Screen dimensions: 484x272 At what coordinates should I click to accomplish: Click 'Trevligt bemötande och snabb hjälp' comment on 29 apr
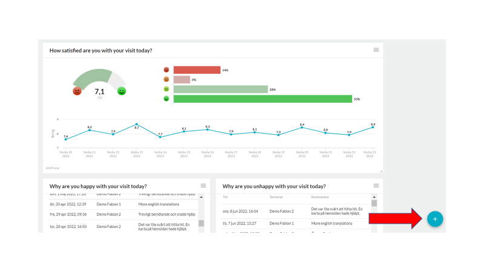tap(167, 215)
